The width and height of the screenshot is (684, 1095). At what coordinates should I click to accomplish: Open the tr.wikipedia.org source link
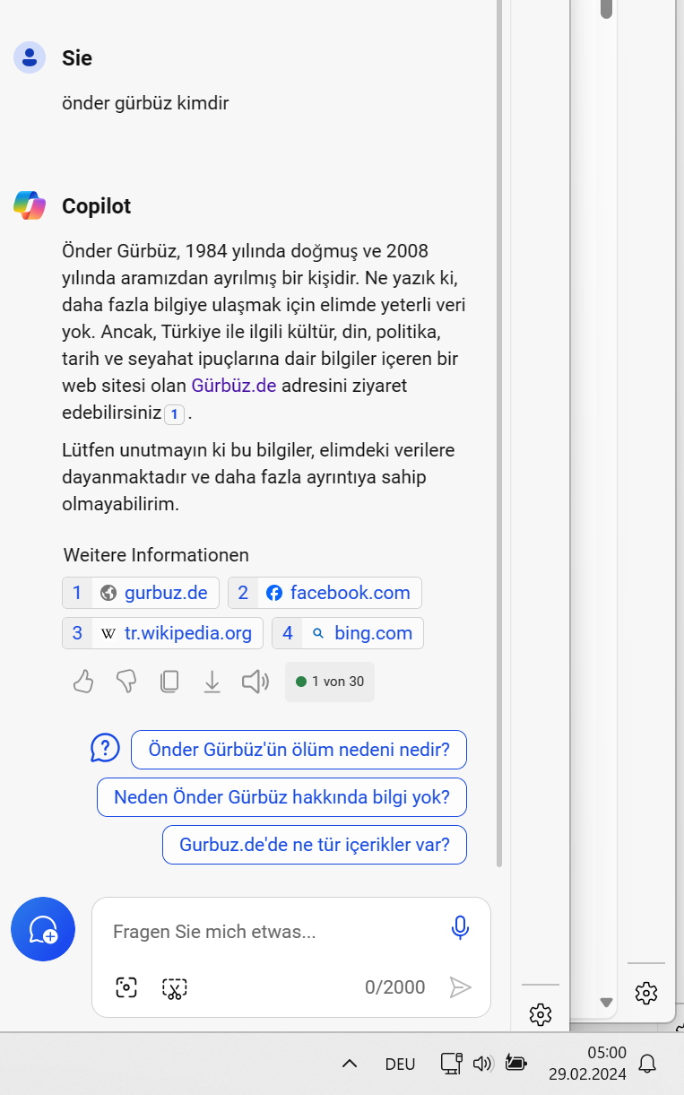click(x=162, y=633)
